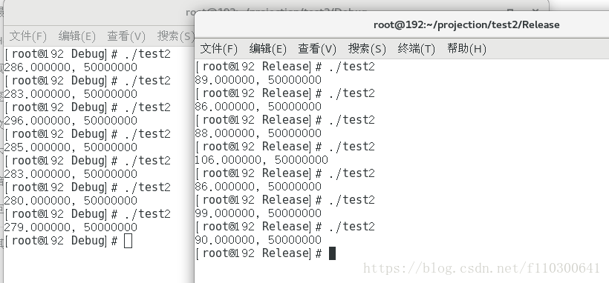Click output line 280.000000, 50000000
The image size is (609, 283).
point(71,201)
